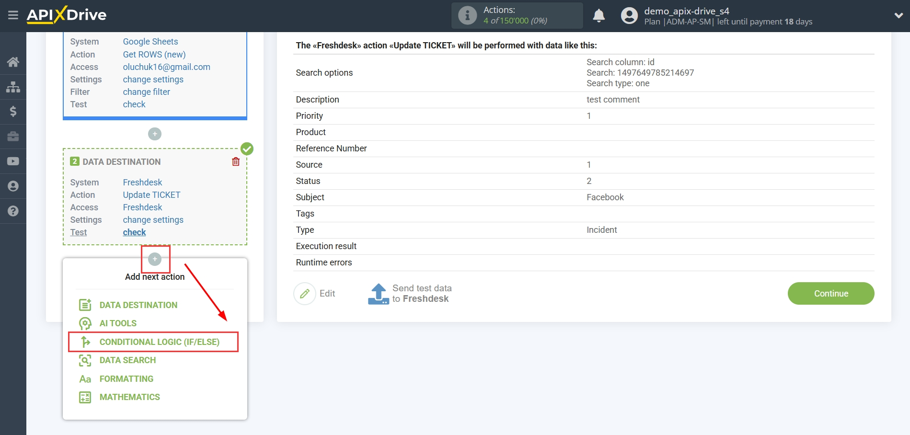Click the Mathematics calculator icon
The height and width of the screenshot is (435, 910).
pyautogui.click(x=85, y=397)
